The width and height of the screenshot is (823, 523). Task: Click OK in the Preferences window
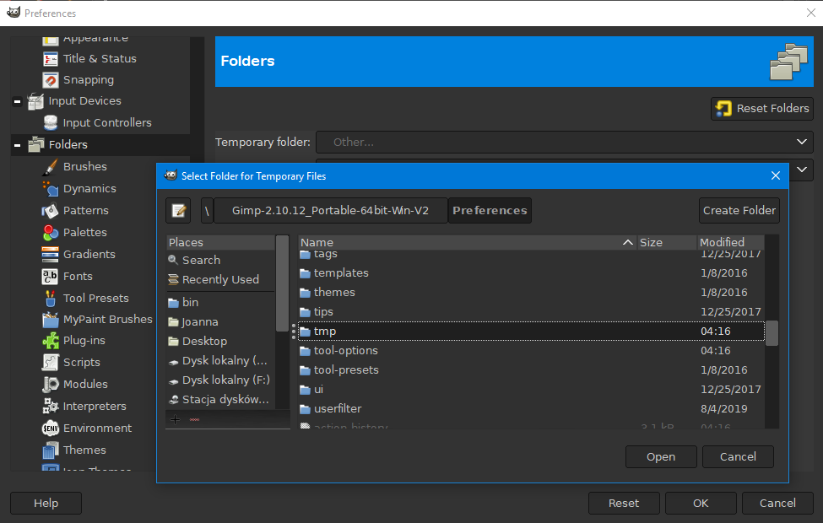point(701,503)
